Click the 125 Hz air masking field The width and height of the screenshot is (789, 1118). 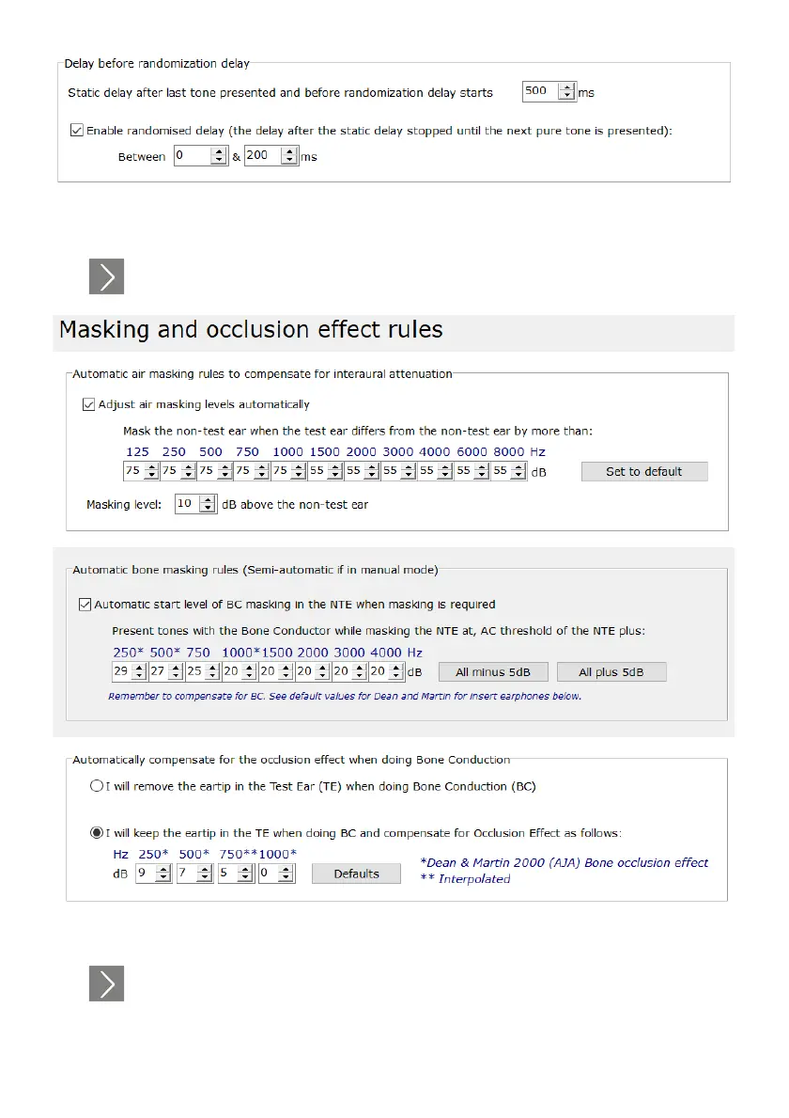[131, 471]
